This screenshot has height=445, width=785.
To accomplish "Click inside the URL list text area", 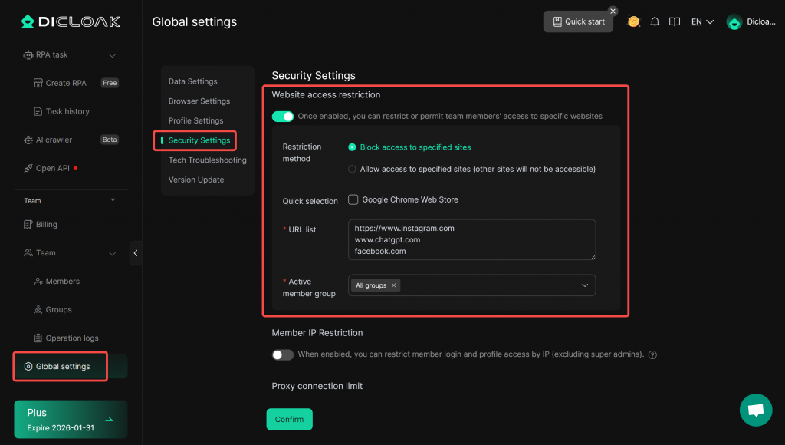I will pyautogui.click(x=471, y=239).
